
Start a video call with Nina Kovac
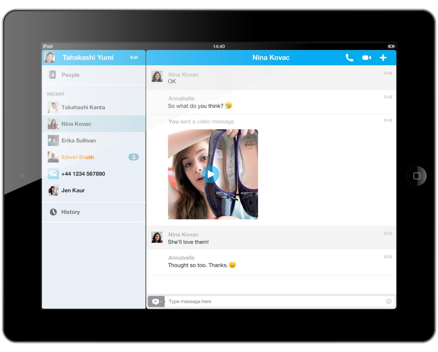click(367, 58)
